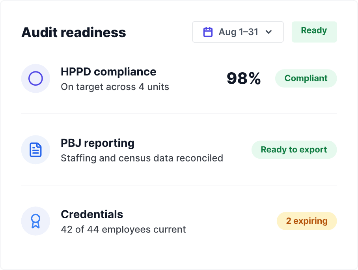Click the 2 expiring warning pill
The height and width of the screenshot is (270, 358).
click(307, 221)
